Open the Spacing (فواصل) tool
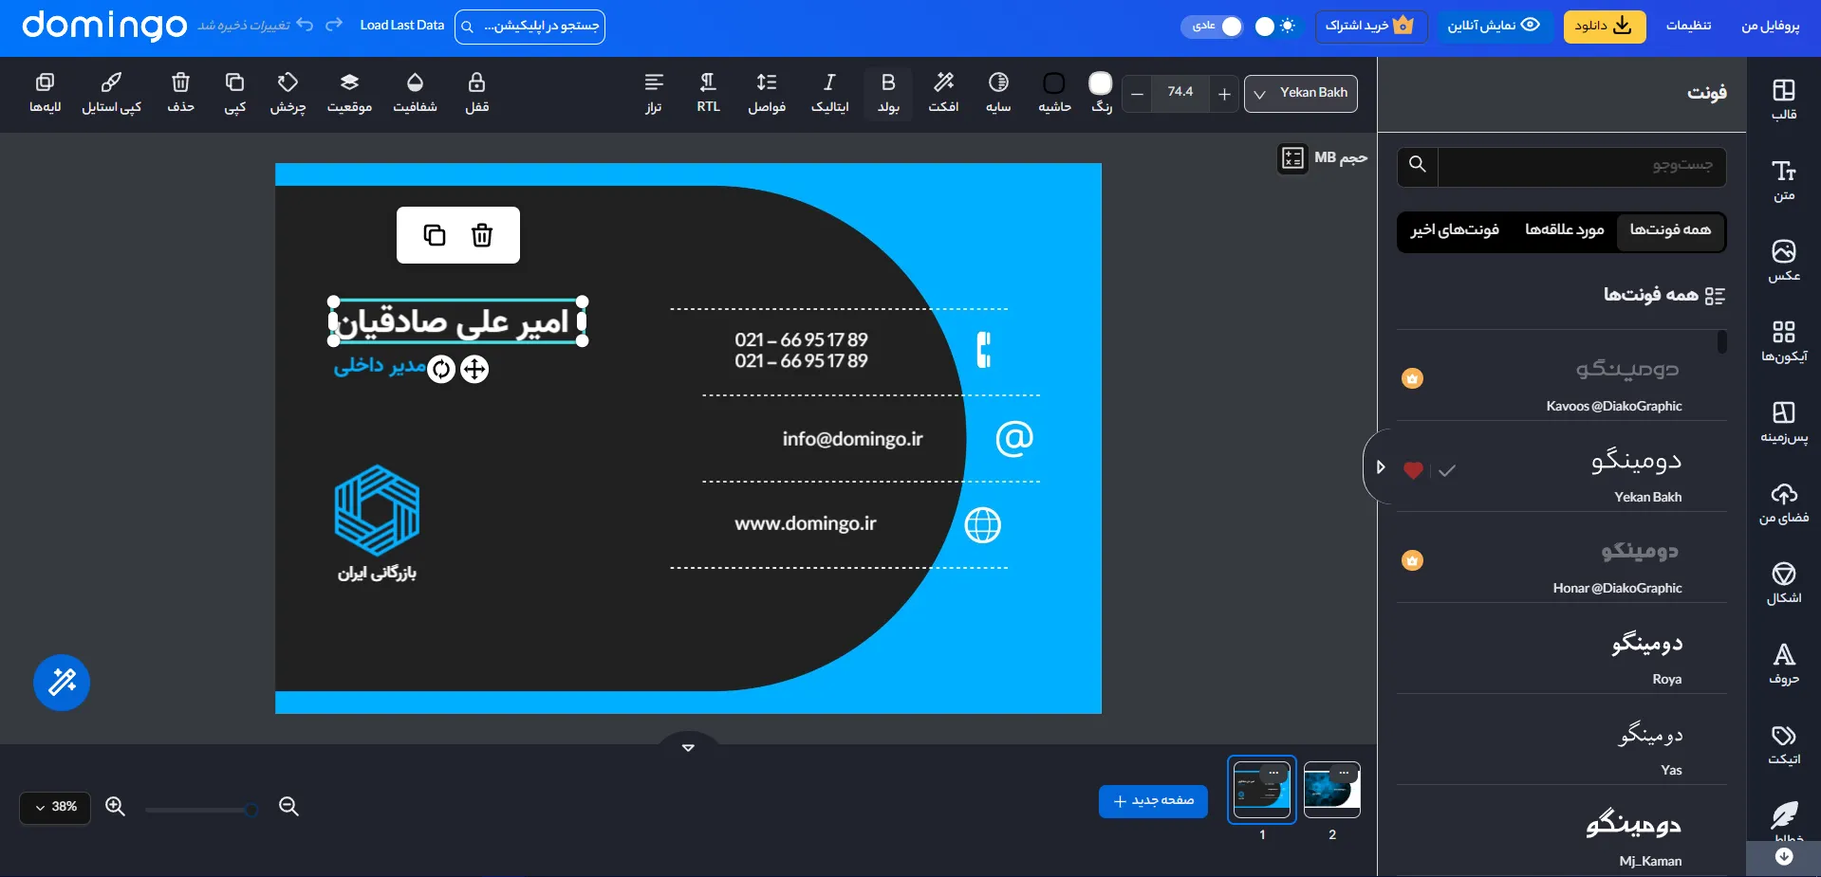Viewport: 1821px width, 877px height. tap(767, 93)
